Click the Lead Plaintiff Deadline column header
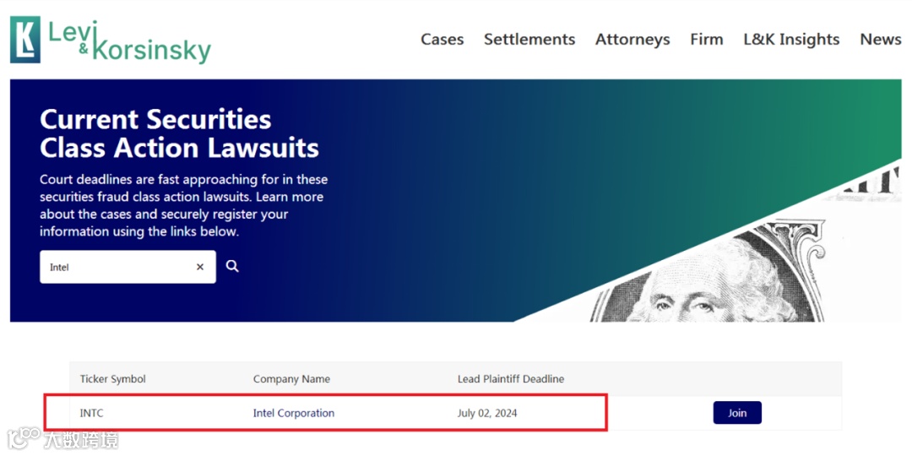This screenshot has width=912, height=456. 511,379
